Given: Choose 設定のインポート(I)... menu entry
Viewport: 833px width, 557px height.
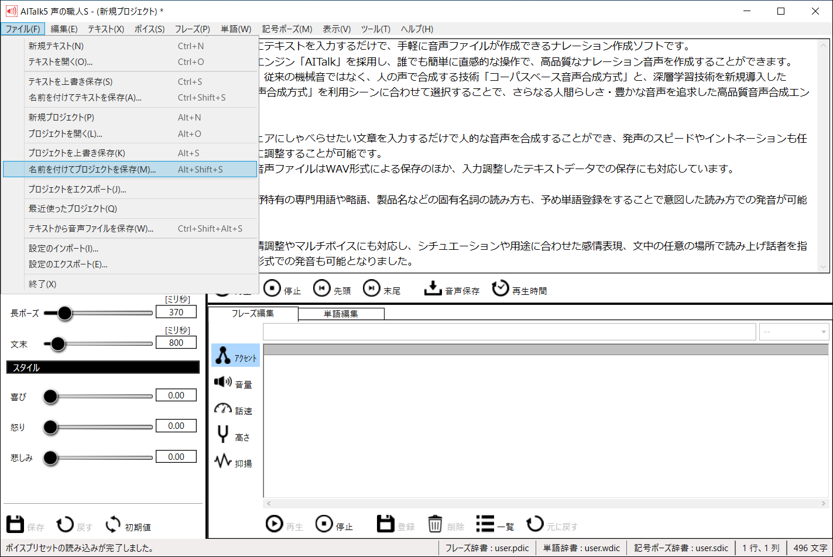Looking at the screenshot, I should pos(131,249).
